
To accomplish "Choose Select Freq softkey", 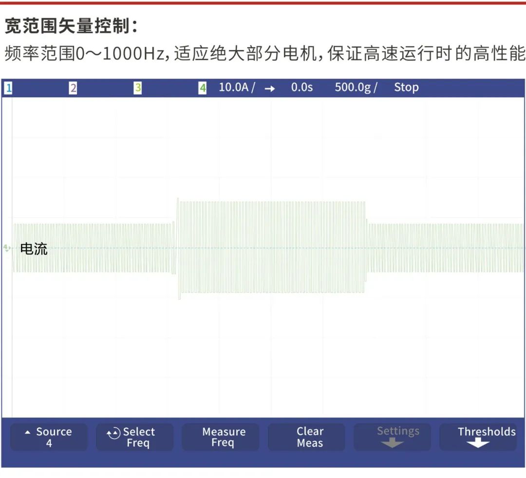I will pyautogui.click(x=135, y=437).
